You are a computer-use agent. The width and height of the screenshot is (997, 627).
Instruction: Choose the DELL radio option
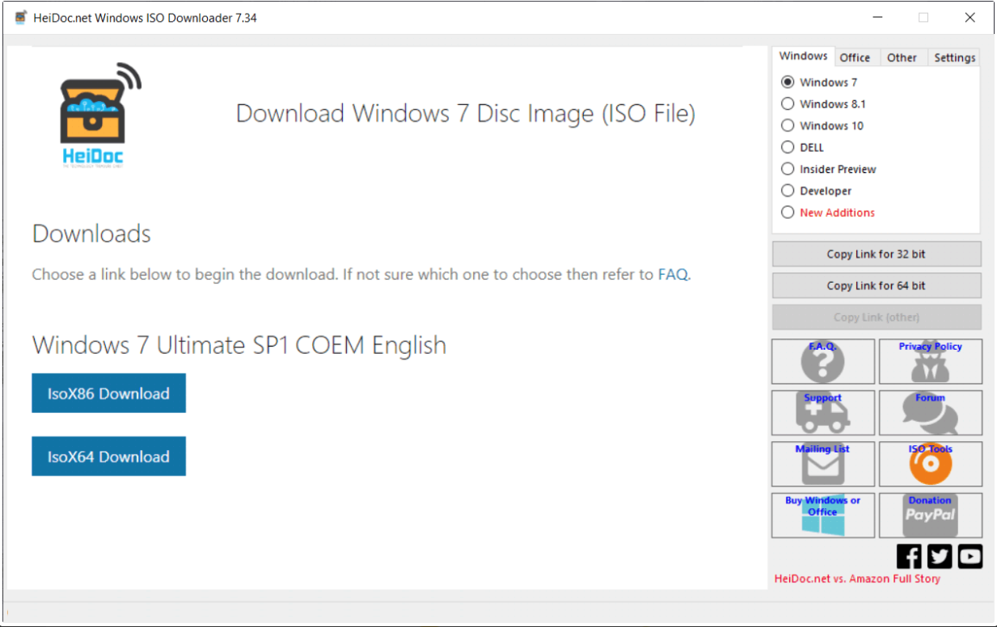788,148
